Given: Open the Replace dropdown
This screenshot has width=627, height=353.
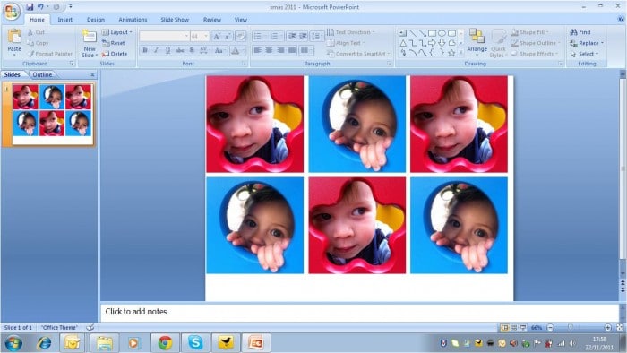Looking at the screenshot, I should [586, 43].
